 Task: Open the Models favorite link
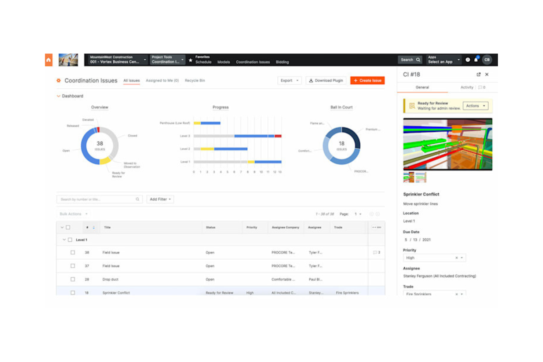(223, 62)
